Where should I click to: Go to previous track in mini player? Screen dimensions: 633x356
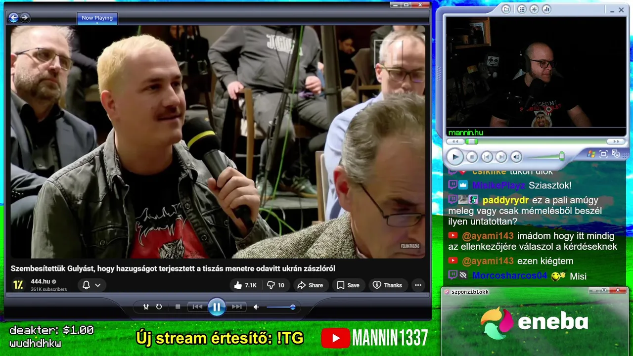coord(487,157)
